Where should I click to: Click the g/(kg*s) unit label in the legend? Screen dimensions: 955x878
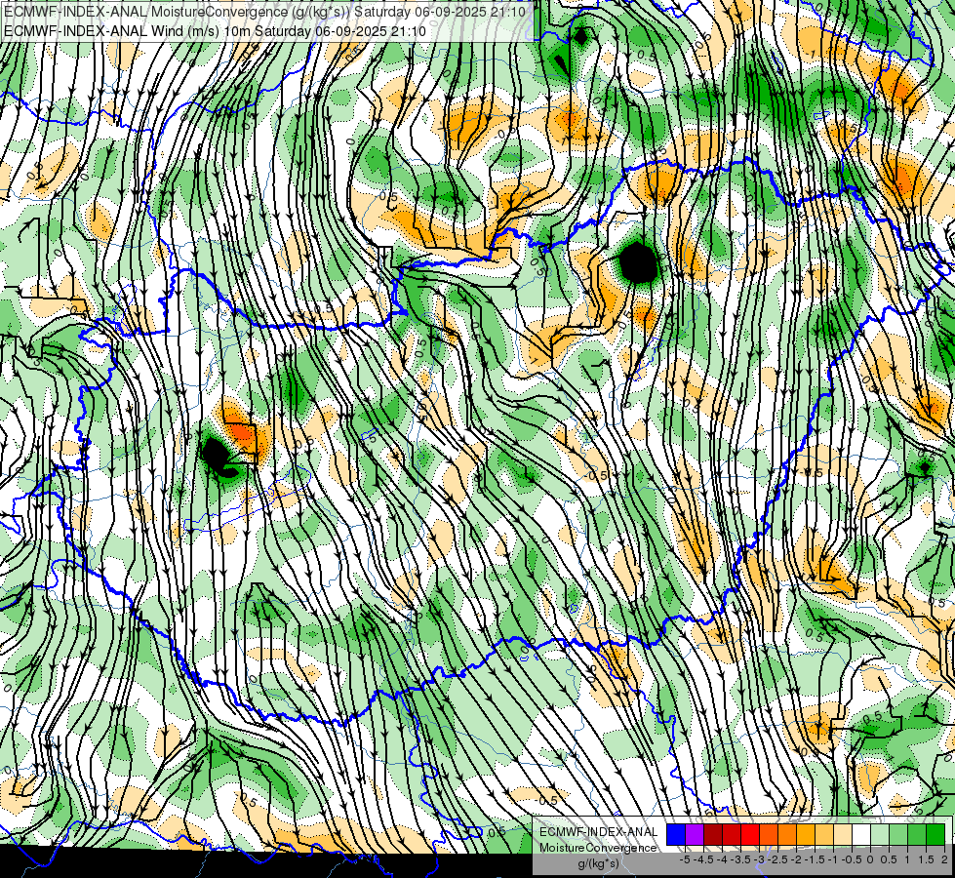pos(599,863)
